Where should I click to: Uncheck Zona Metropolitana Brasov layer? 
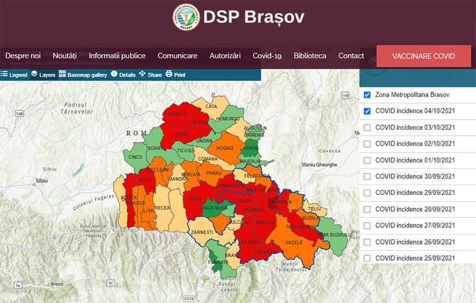pos(367,95)
